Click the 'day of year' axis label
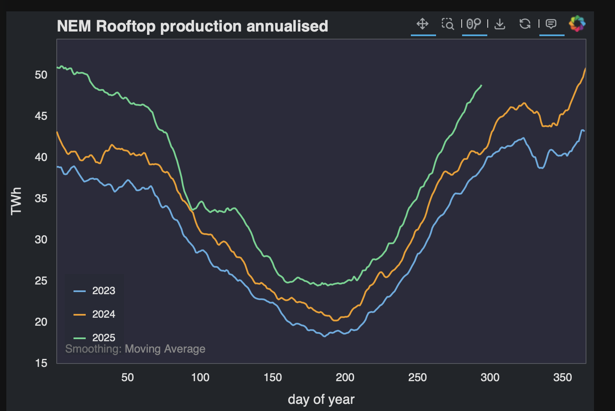 tap(321, 399)
